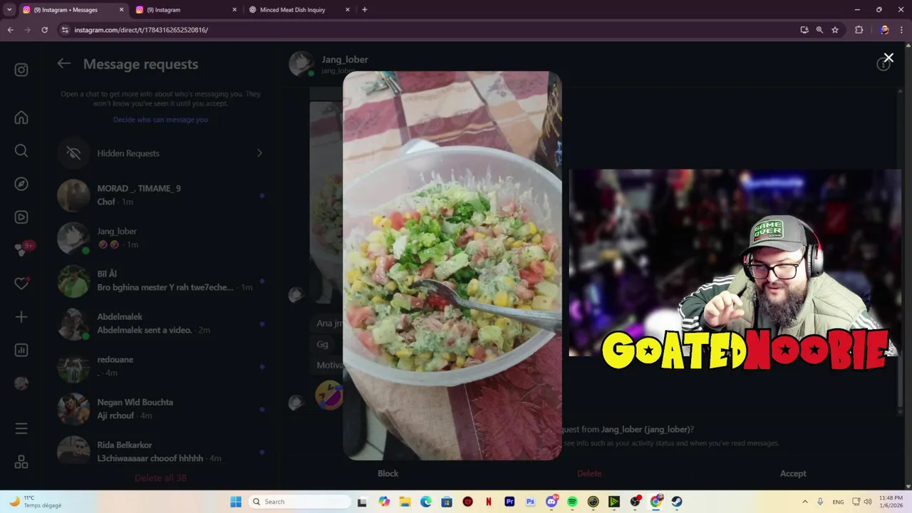Click the taskbar Search box
This screenshot has width=912, height=513.
pos(300,502)
